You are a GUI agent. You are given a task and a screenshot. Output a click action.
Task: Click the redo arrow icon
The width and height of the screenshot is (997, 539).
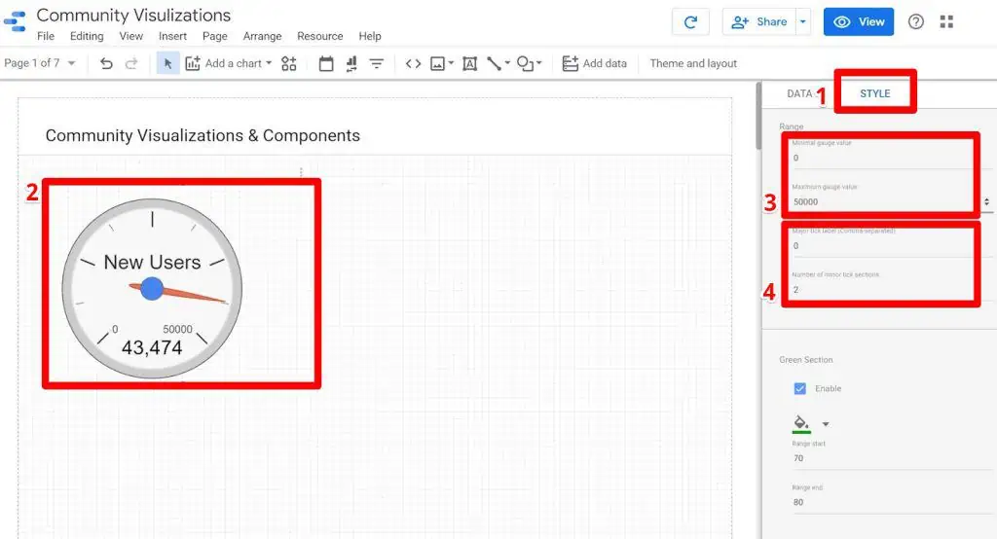tap(131, 63)
